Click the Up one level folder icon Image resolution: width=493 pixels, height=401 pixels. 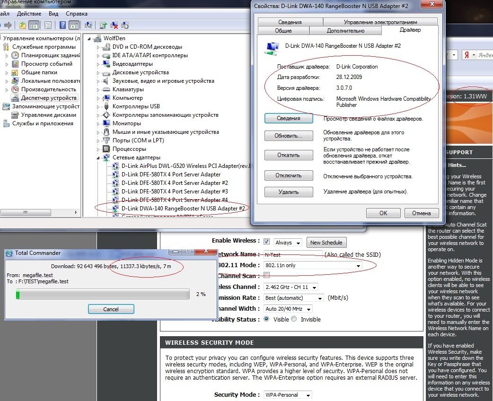click(x=23, y=25)
